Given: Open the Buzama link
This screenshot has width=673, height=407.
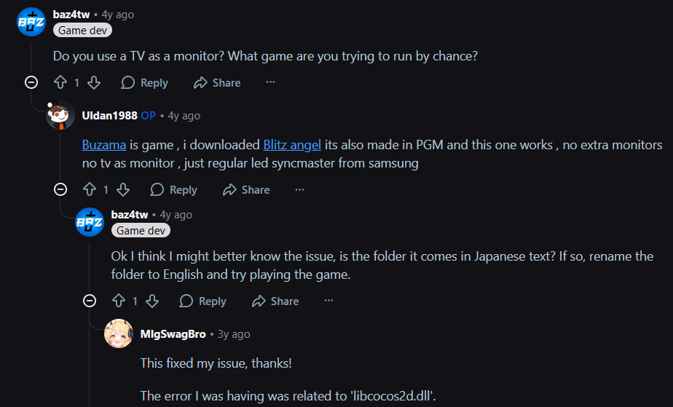Looking at the screenshot, I should (x=105, y=145).
